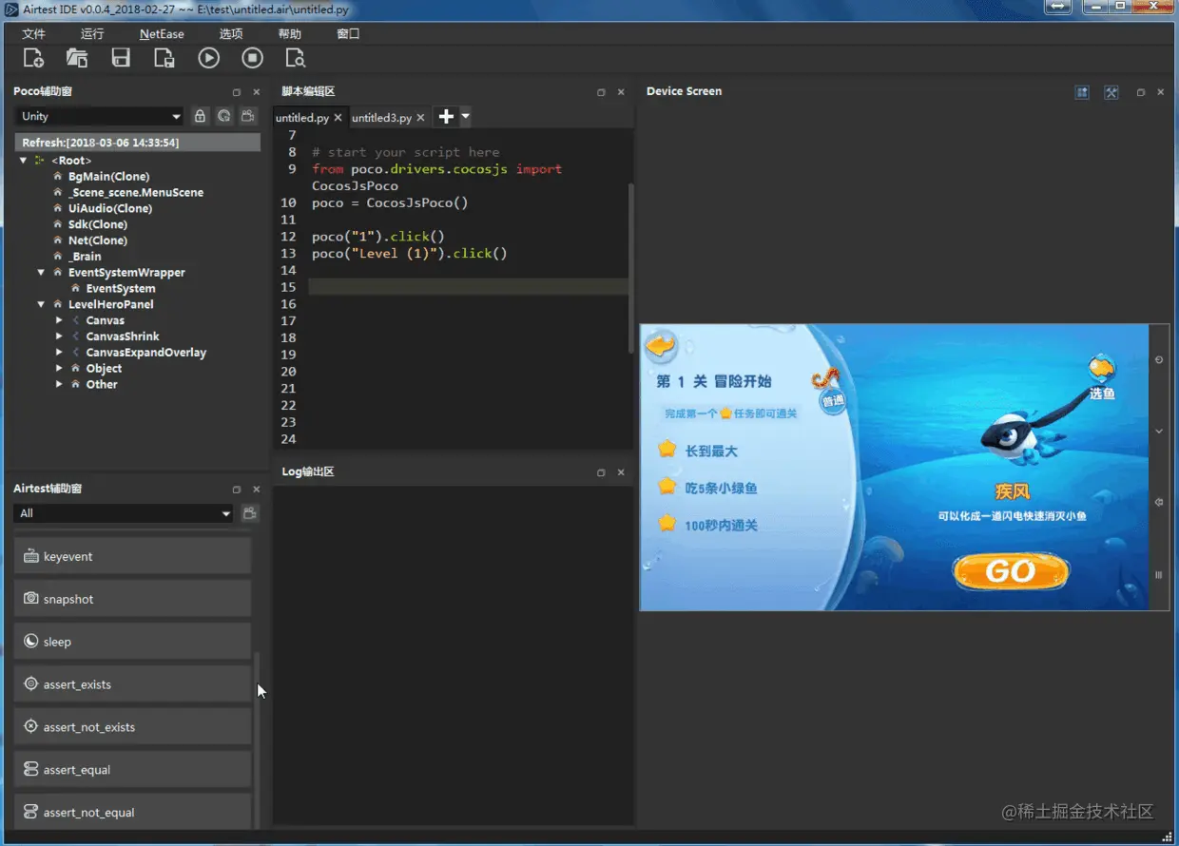
Task: Click the sleep button
Action: pos(132,642)
